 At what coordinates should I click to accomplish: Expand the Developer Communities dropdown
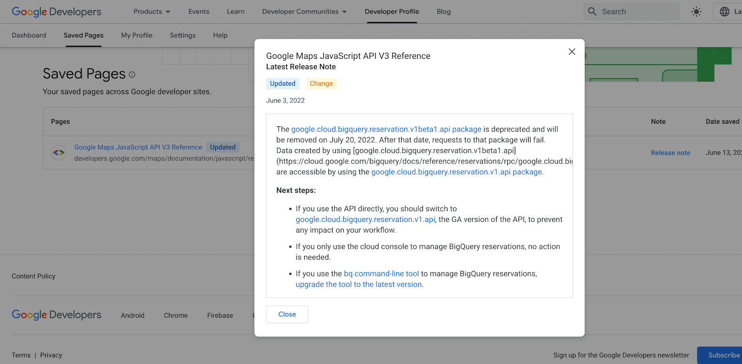click(304, 12)
